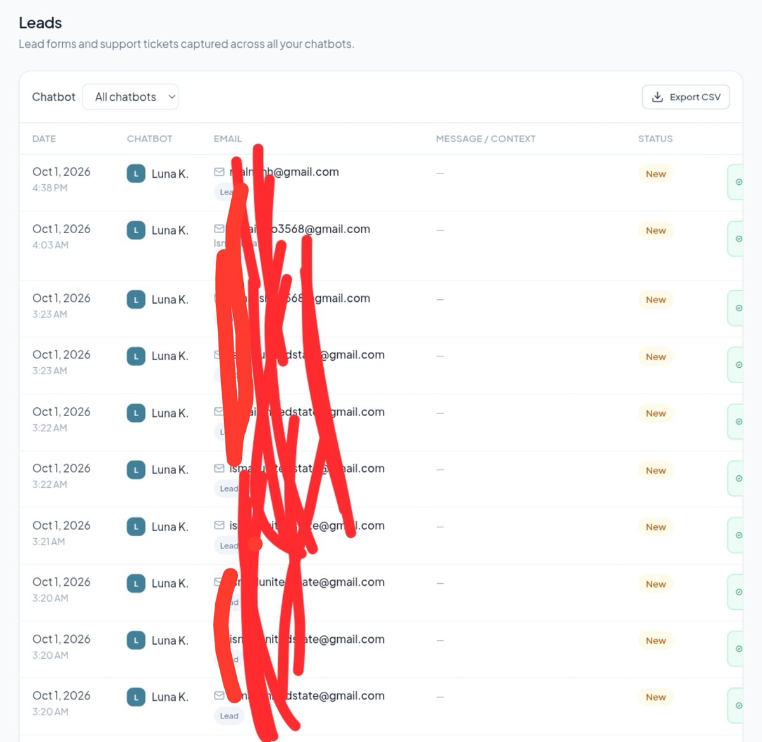The width and height of the screenshot is (762, 742).
Task: Click the Lead tag in the 3:21 AM row
Action: (x=229, y=545)
